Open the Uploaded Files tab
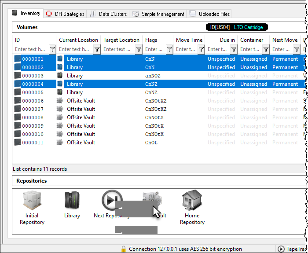308x253 pixels. (x=209, y=14)
